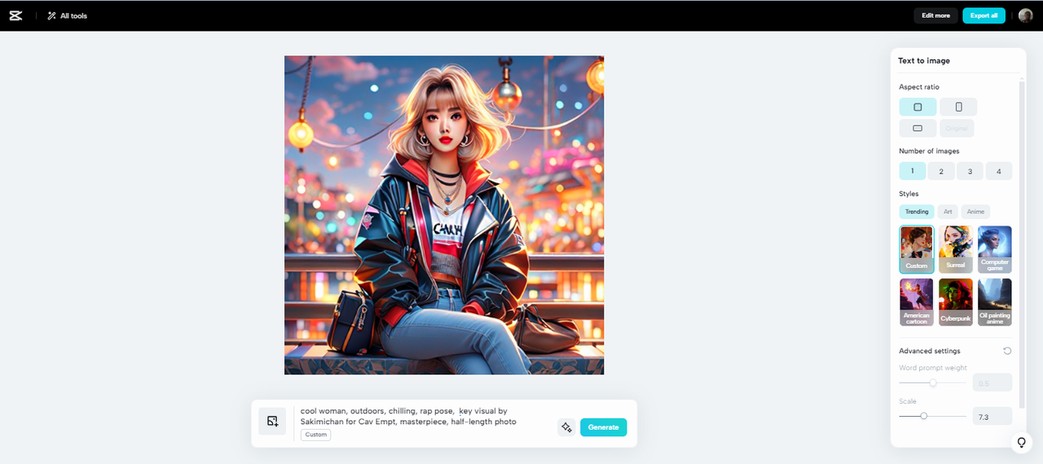Click the settings panel vertical scrollbar
This screenshot has height=464, width=1043.
click(x=1022, y=244)
